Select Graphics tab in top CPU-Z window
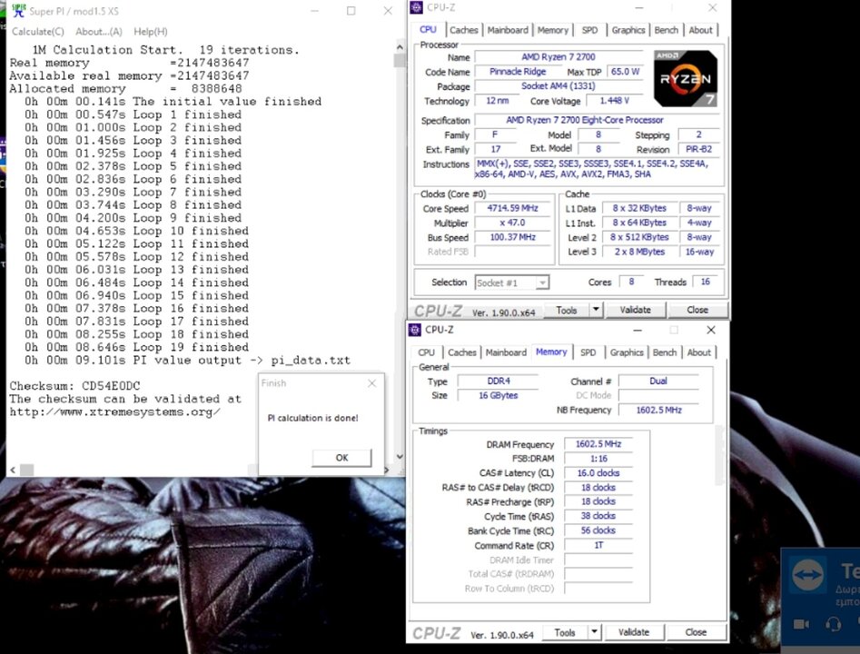The height and width of the screenshot is (654, 860). point(628,30)
